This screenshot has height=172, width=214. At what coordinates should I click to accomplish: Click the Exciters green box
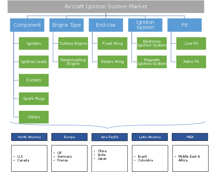34,80
